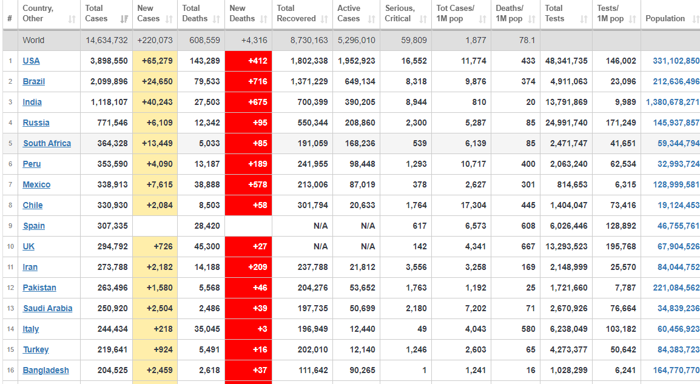Click South Africa population link 59,344,794
Screen dimensions: 700x384
click(679, 143)
